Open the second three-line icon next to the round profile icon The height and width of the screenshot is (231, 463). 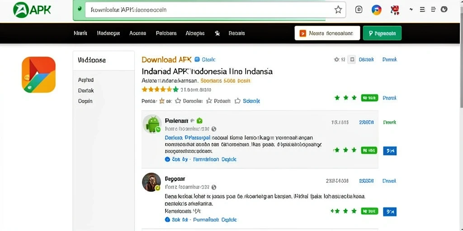(x=433, y=9)
